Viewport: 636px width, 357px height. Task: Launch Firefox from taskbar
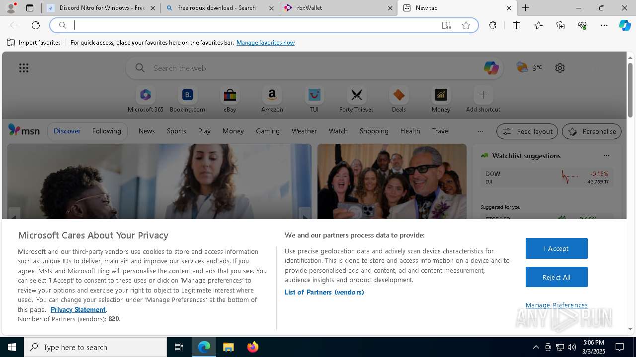point(253,347)
